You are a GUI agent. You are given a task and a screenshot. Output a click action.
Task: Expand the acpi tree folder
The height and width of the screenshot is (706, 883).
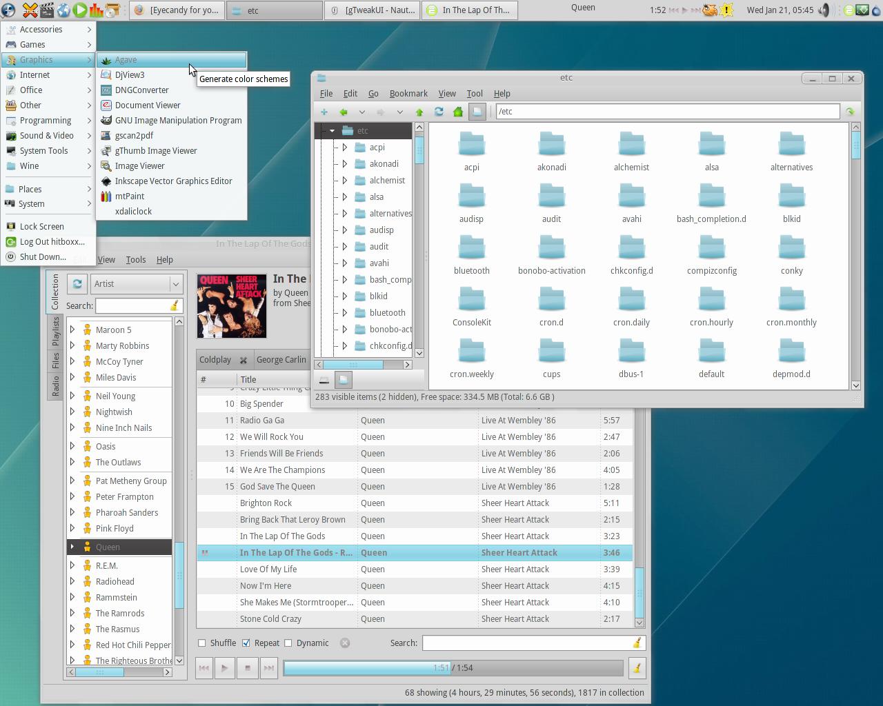click(x=345, y=148)
